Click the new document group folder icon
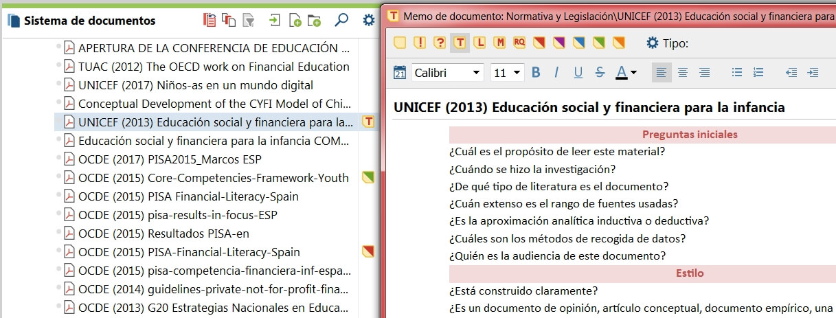This screenshot has height=318, width=836. point(314,21)
